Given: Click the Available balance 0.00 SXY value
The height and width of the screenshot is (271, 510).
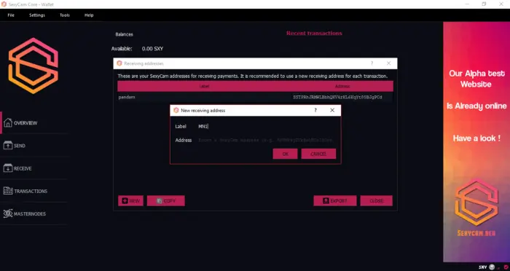Looking at the screenshot, I should click(x=152, y=49).
